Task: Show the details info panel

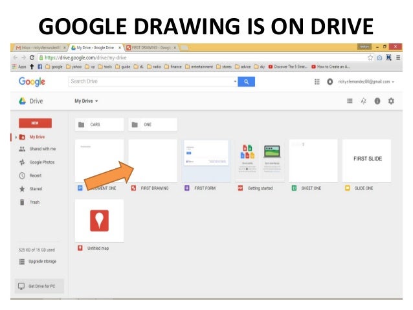Action: [x=377, y=101]
